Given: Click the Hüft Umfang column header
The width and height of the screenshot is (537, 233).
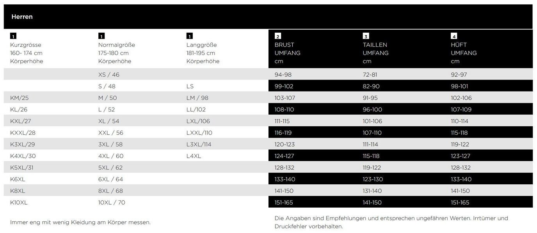Looking at the screenshot, I should pyautogui.click(x=464, y=49).
